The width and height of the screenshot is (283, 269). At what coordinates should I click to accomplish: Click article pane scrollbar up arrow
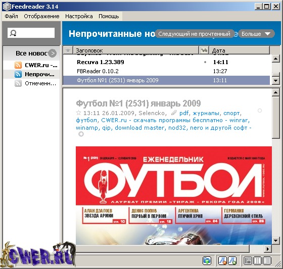click(275, 93)
